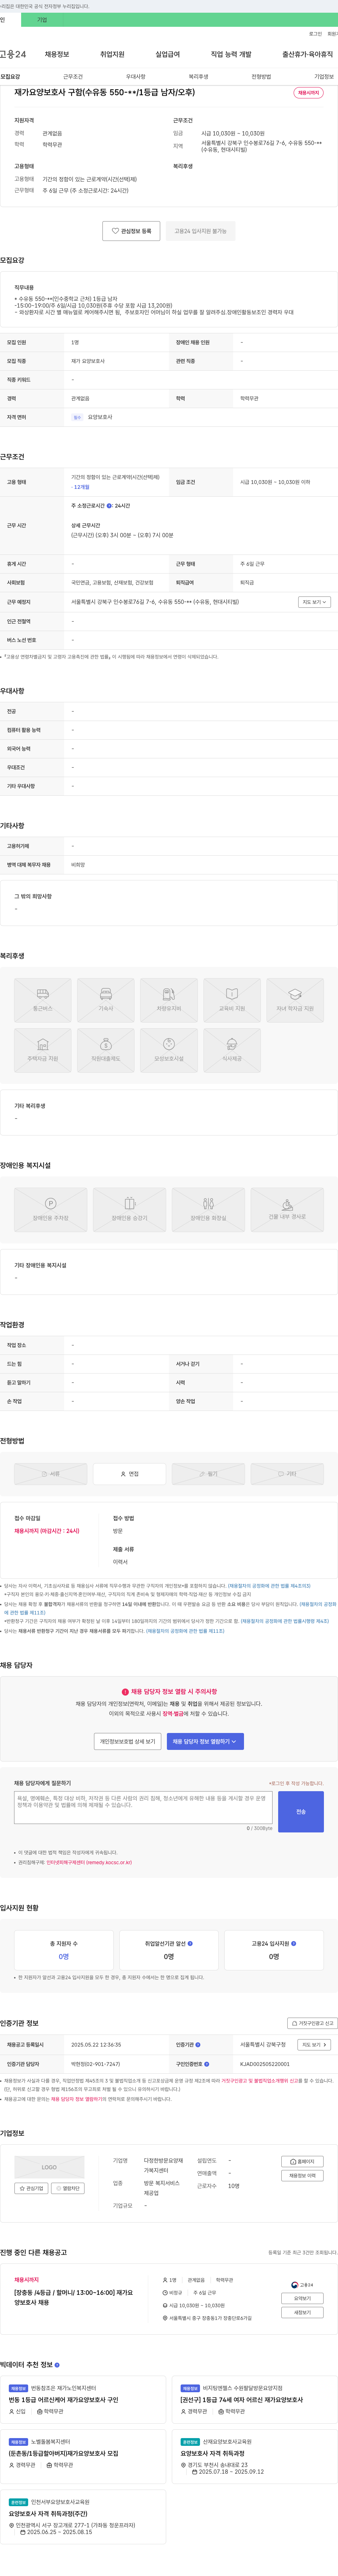The width and height of the screenshot is (338, 2576).
Task: Click the 지도 보기 button next to 서울특별시 강북구청
Action: click(x=314, y=2045)
